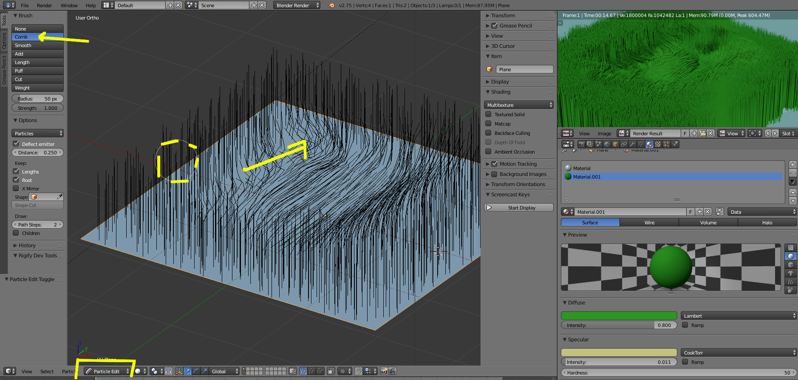Select the Smooth brush

pyautogui.click(x=37, y=45)
